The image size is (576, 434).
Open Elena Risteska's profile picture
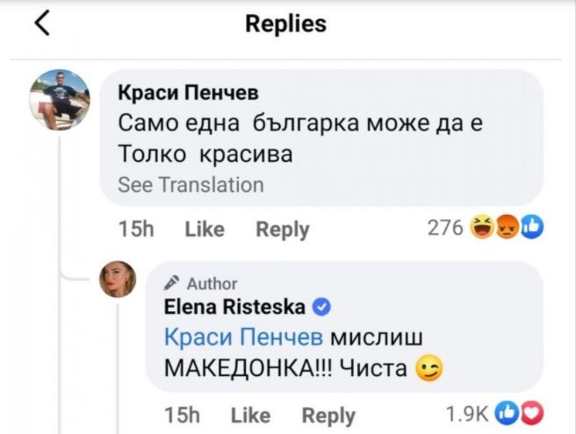coord(118,279)
